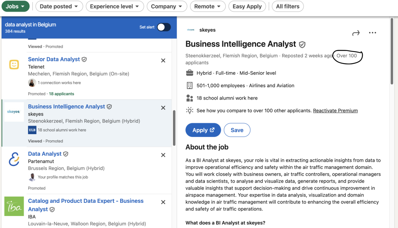Image resolution: width=398 pixels, height=228 pixels.
Task: Save the skeyes job posting
Action: tap(237, 130)
